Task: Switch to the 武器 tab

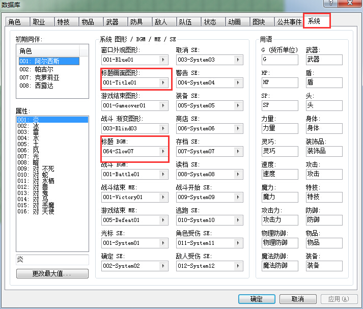Action: (115, 22)
